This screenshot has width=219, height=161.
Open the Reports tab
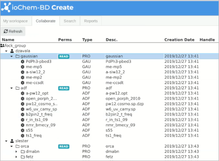(x=91, y=21)
